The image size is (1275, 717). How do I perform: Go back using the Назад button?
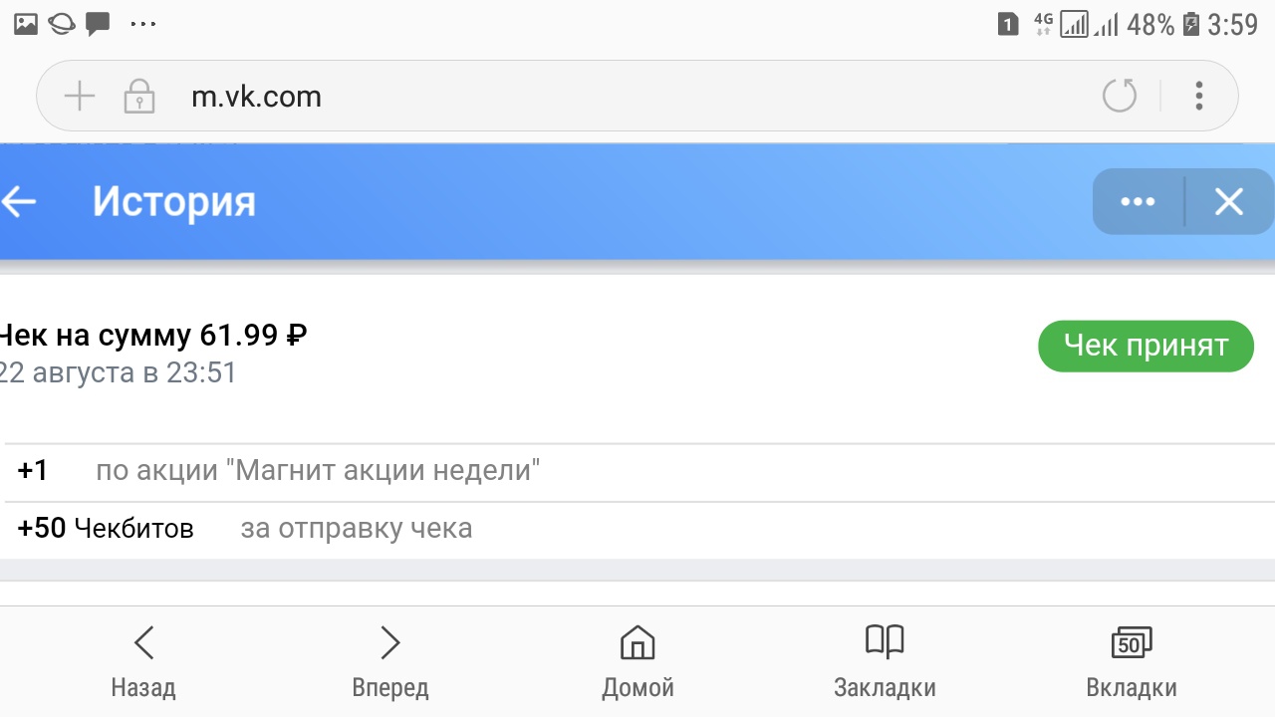click(143, 660)
